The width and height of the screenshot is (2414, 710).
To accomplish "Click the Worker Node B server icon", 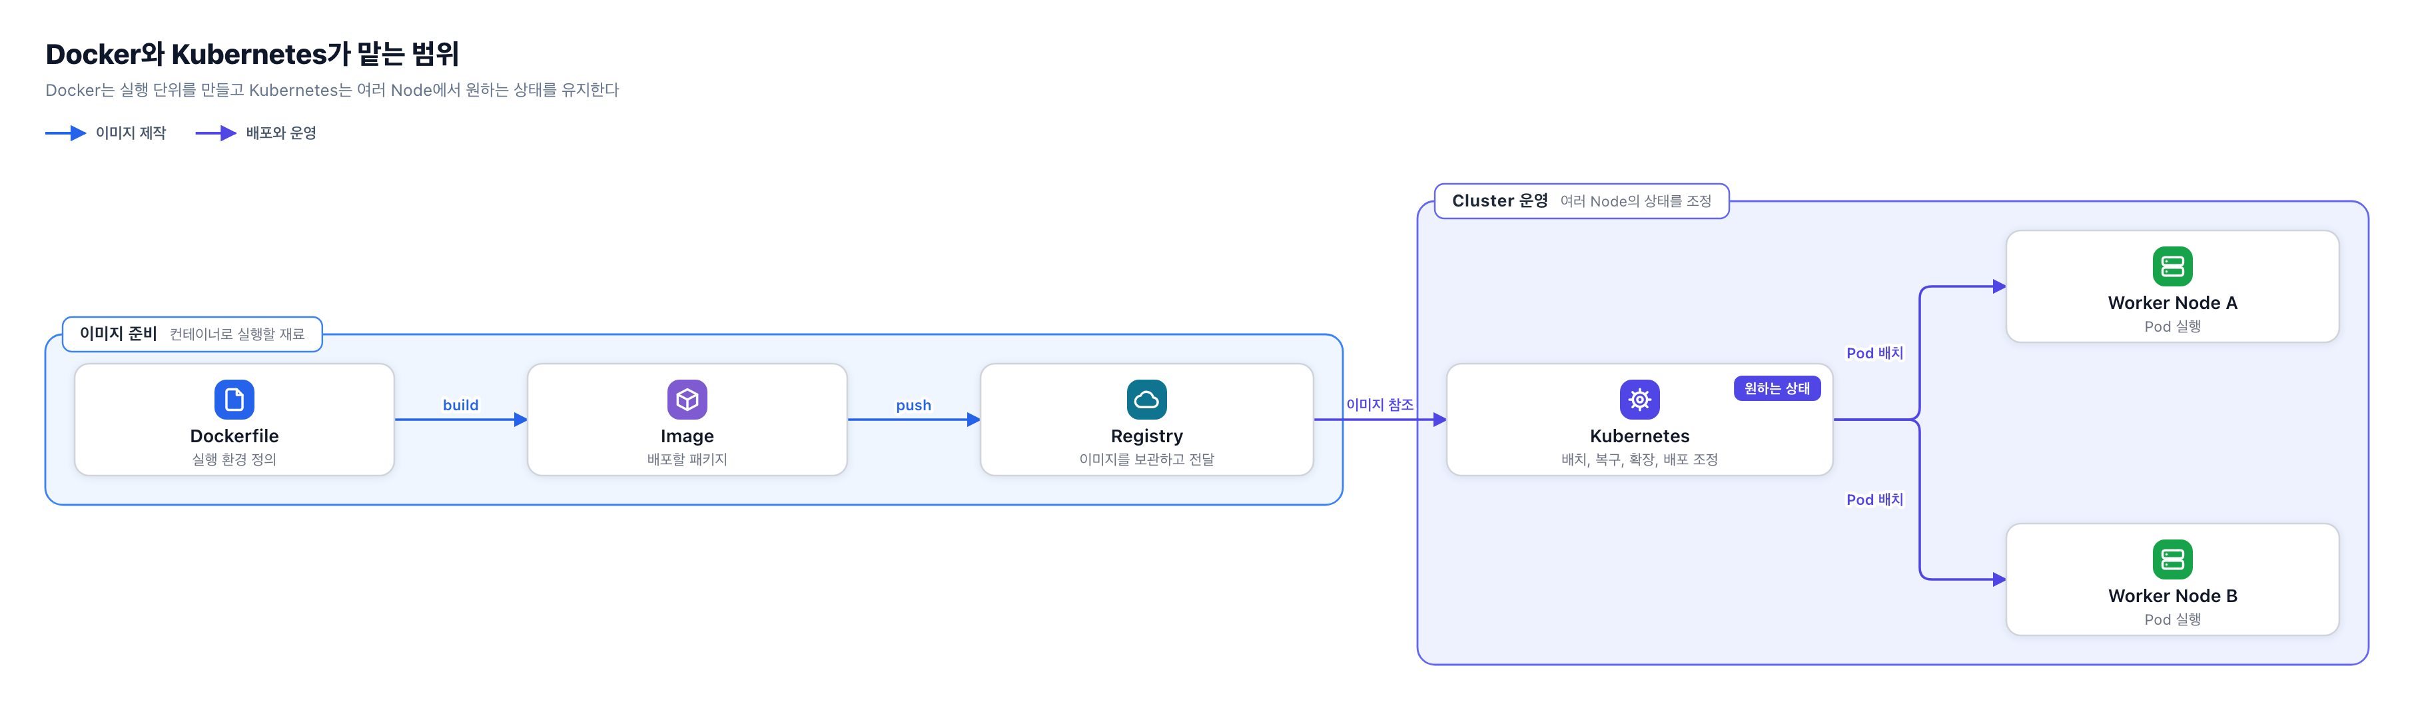I will pos(2172,559).
